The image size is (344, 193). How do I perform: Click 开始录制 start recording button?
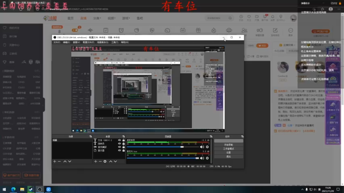229,145
